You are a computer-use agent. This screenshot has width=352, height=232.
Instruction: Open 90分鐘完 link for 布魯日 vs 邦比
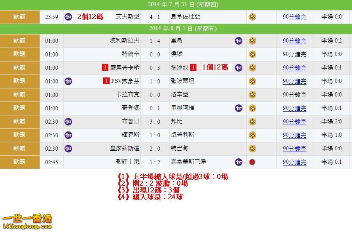coord(294,122)
